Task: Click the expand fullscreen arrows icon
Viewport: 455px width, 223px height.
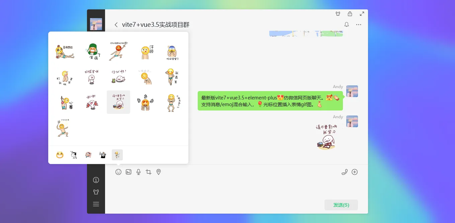Action: point(362,14)
